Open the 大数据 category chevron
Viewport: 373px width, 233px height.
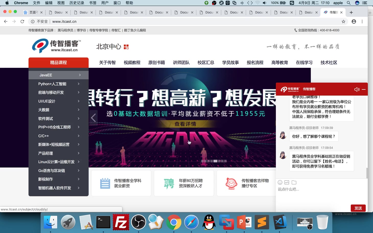pyautogui.click(x=78, y=110)
